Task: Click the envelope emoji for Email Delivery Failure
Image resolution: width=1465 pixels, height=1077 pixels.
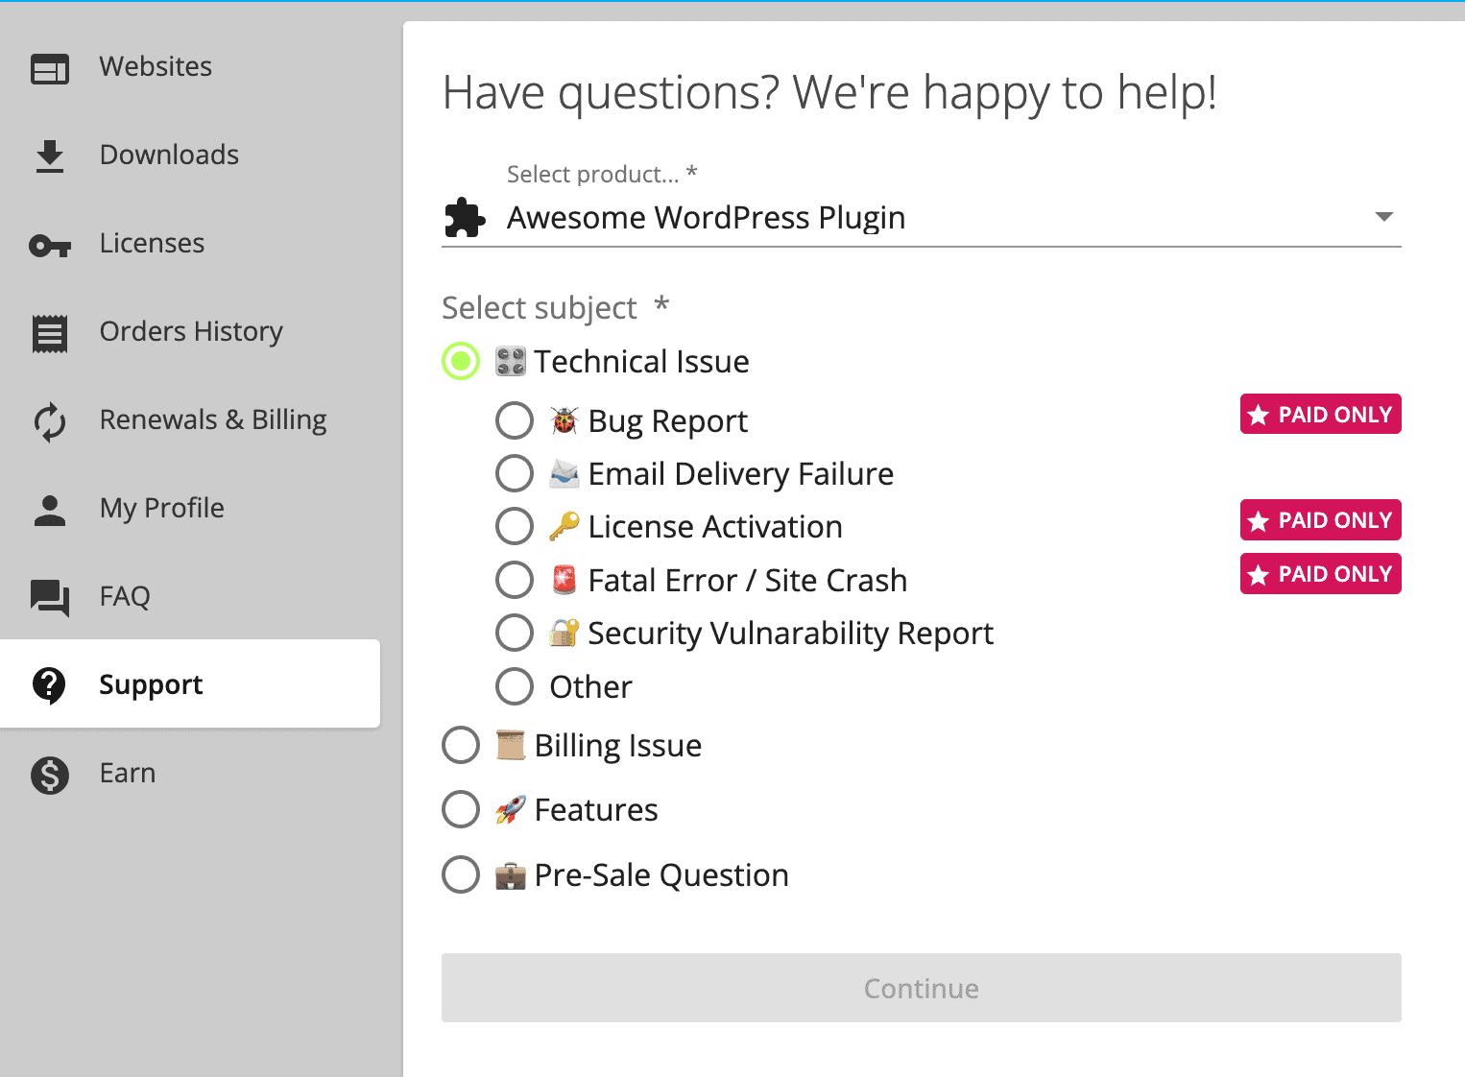Action: (x=564, y=473)
